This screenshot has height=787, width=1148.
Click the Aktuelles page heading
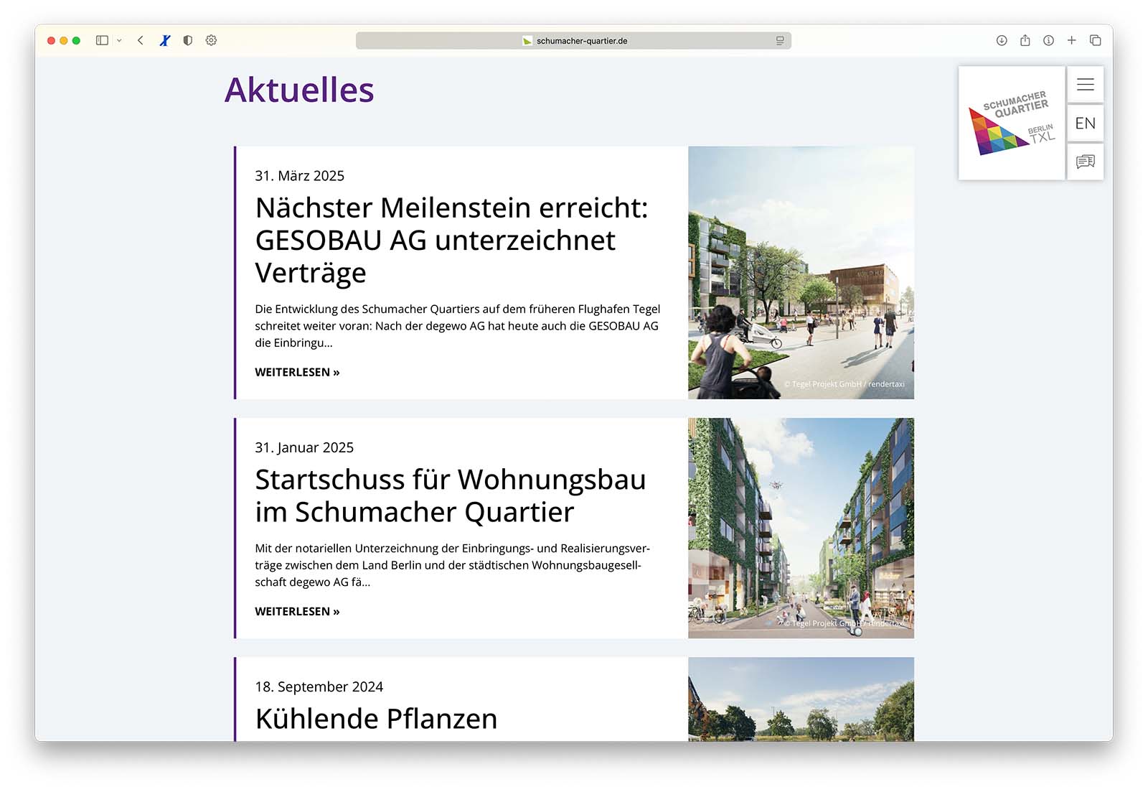(299, 90)
